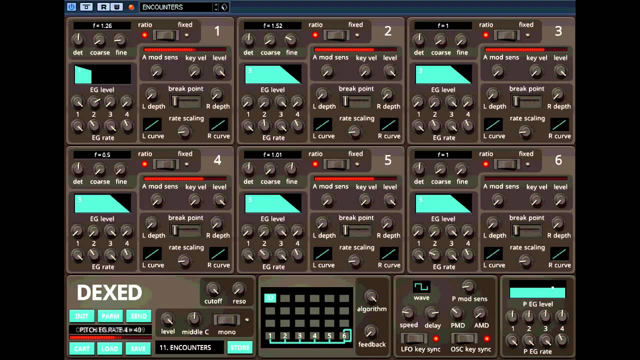The width and height of the screenshot is (640, 360).
Task: Click the algorithm knob
Action: coord(371,296)
